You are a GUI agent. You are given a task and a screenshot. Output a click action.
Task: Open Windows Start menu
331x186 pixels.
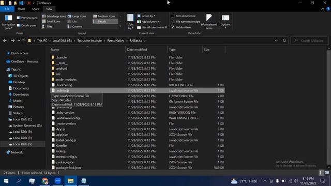6,181
